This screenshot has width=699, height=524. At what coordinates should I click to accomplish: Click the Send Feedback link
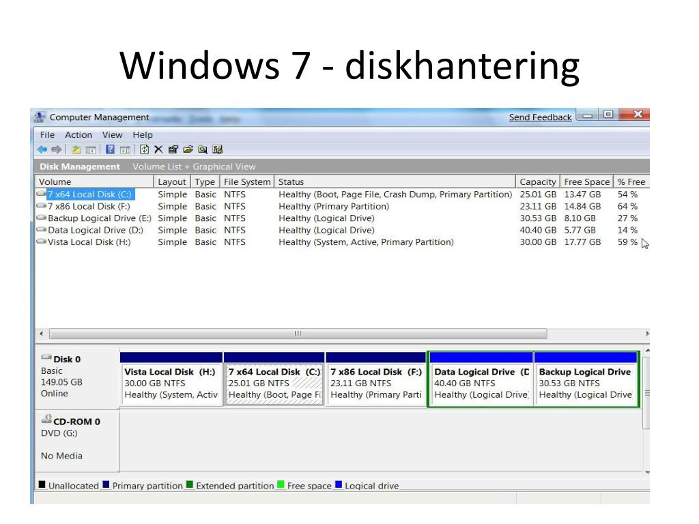pyautogui.click(x=541, y=117)
